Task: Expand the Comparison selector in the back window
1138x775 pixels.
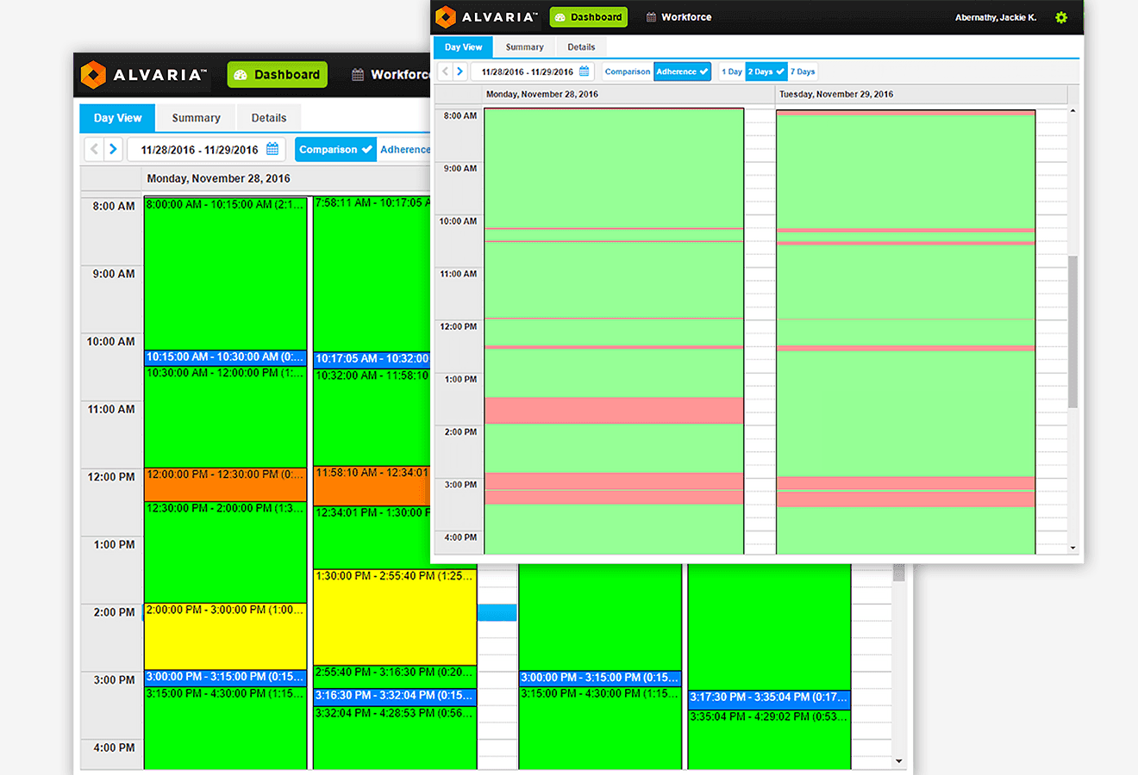Action: (335, 149)
